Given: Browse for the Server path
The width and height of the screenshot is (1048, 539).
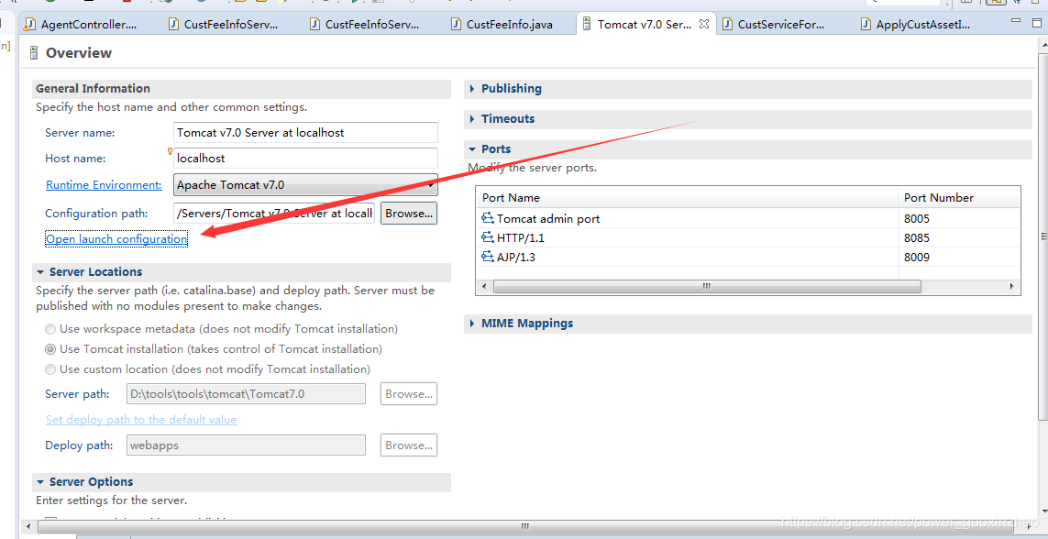Looking at the screenshot, I should [x=408, y=394].
